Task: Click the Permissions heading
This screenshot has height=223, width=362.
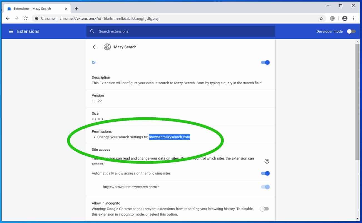Action: point(102,131)
